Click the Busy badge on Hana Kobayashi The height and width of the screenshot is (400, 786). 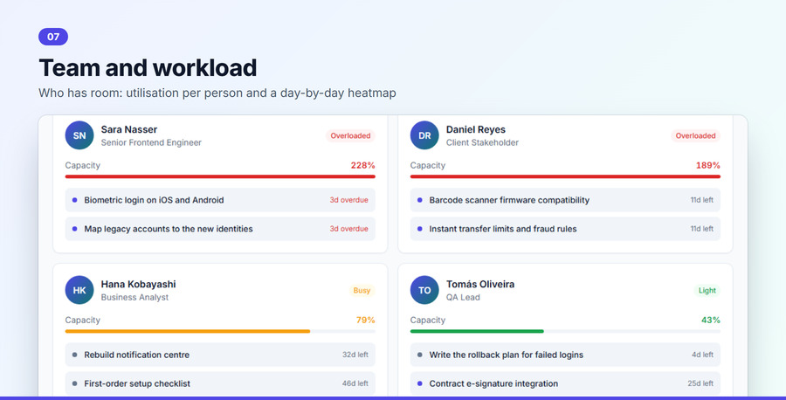[362, 291]
